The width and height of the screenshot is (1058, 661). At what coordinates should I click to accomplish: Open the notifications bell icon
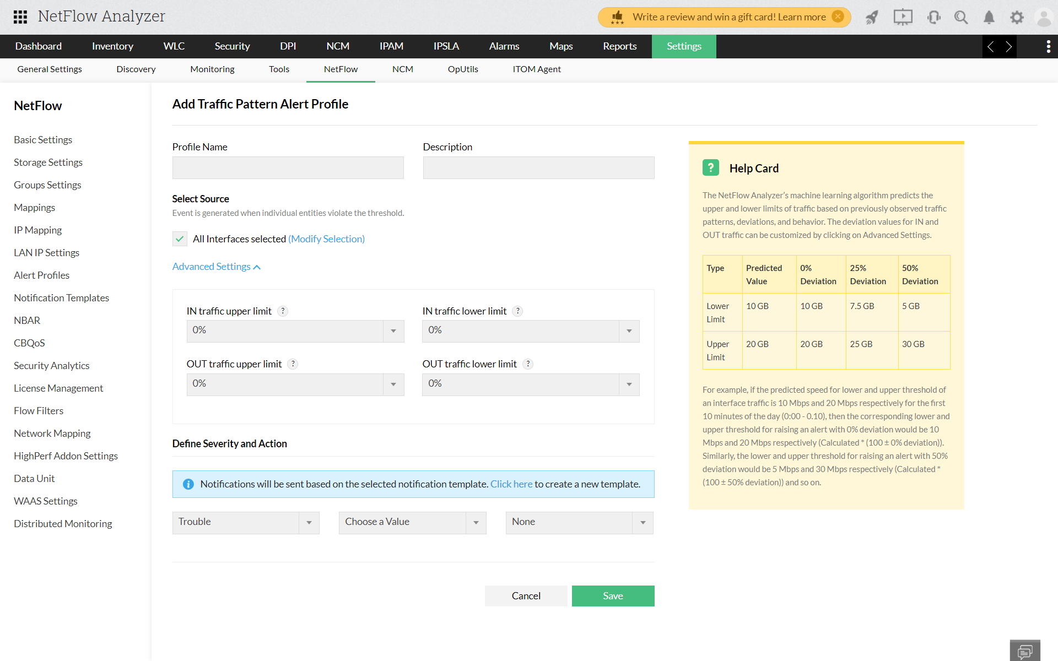(x=989, y=17)
